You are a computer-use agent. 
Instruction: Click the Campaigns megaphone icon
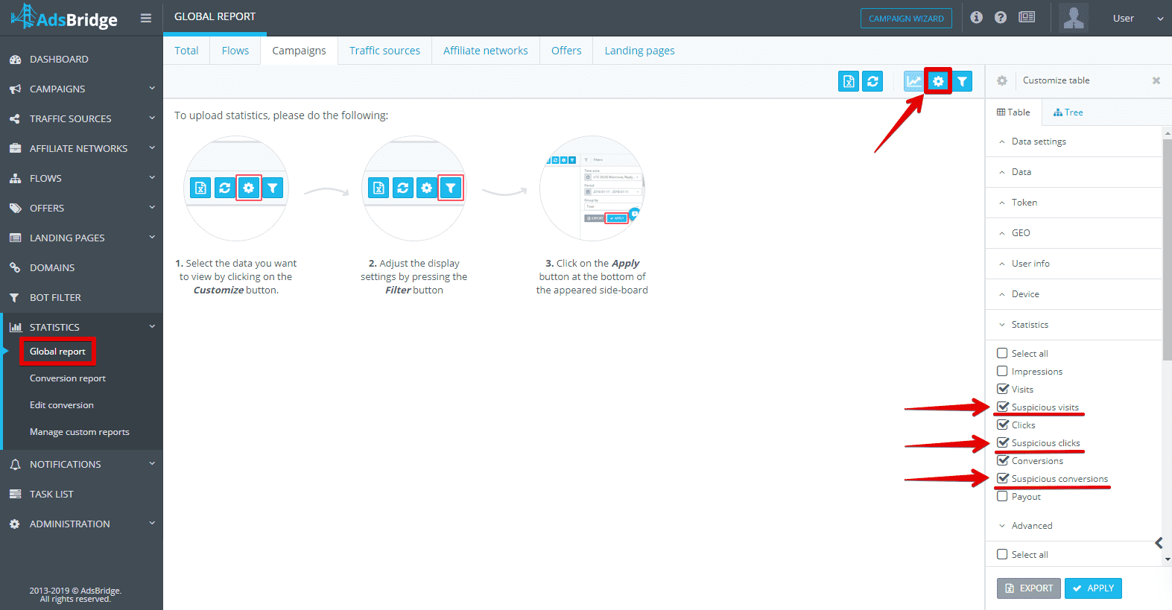point(15,89)
